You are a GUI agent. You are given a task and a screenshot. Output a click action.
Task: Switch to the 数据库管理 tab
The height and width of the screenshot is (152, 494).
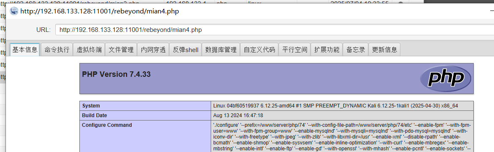click(x=220, y=50)
